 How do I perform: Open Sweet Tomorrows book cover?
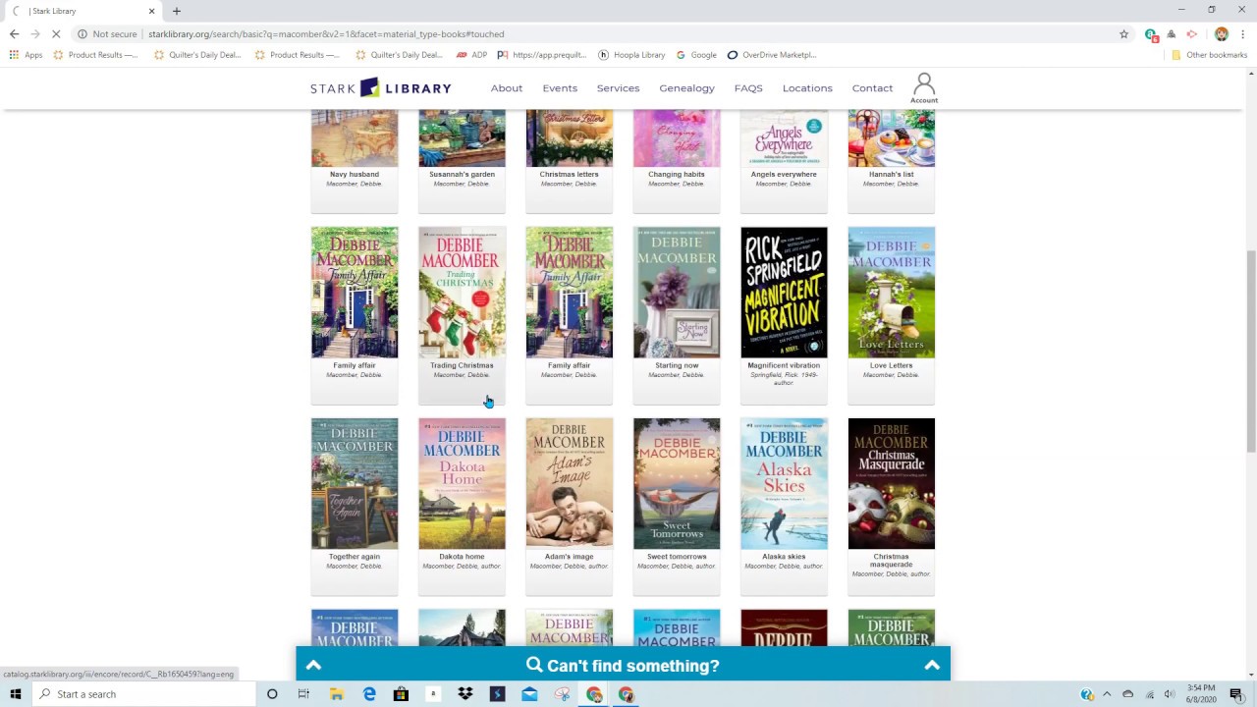click(677, 484)
